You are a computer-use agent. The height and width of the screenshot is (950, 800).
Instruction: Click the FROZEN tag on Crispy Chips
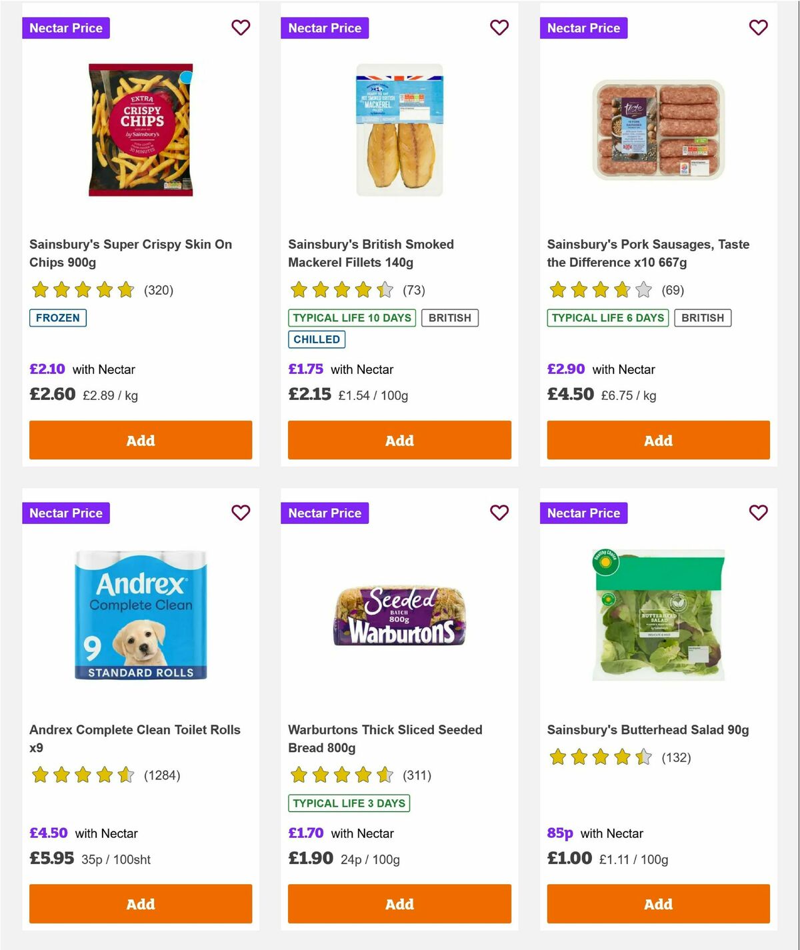point(58,318)
